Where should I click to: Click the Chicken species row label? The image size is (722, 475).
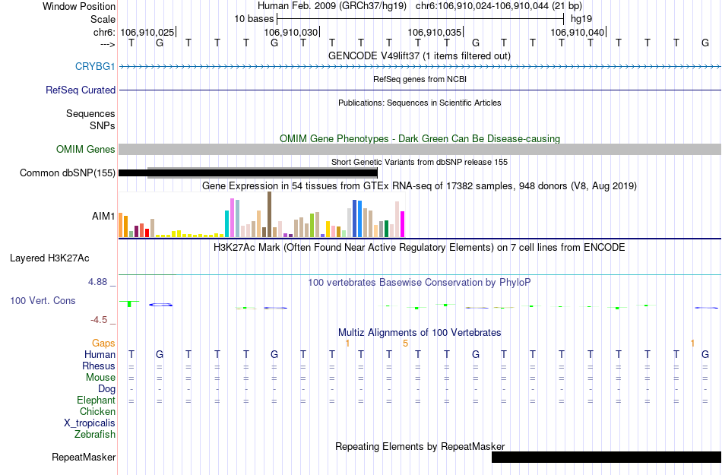(x=97, y=411)
